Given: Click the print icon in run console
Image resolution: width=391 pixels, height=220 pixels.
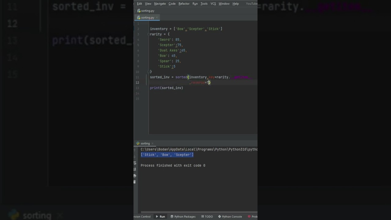Looking at the screenshot, I should pos(135,176).
